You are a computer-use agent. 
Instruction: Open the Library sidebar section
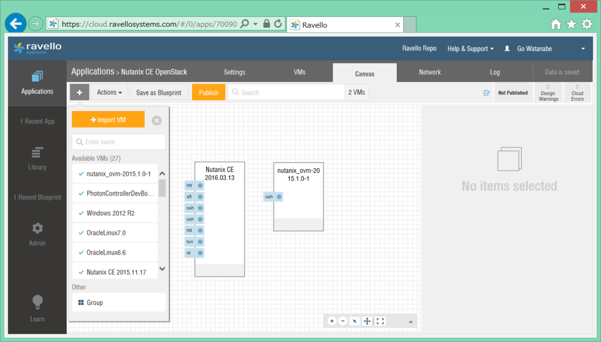pos(37,159)
